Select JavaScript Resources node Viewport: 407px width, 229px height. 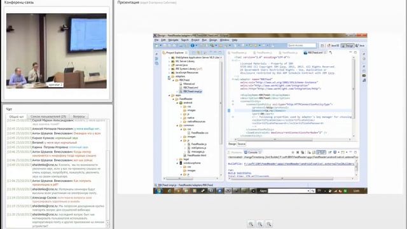[x=186, y=73]
